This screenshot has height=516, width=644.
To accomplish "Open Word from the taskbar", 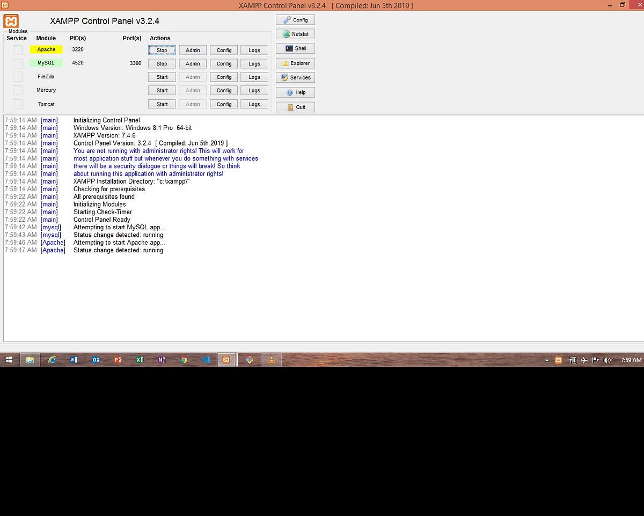I will tap(74, 360).
